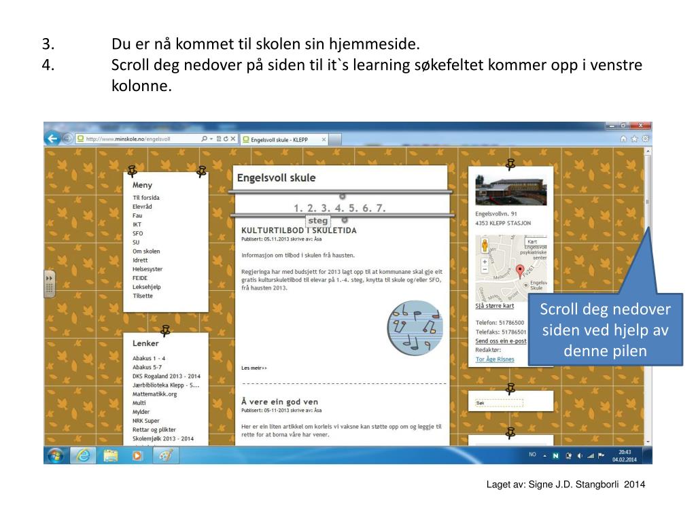Viewport: 696px width, 522px height.
Task: Open the Windows Start button
Action: click(x=56, y=455)
